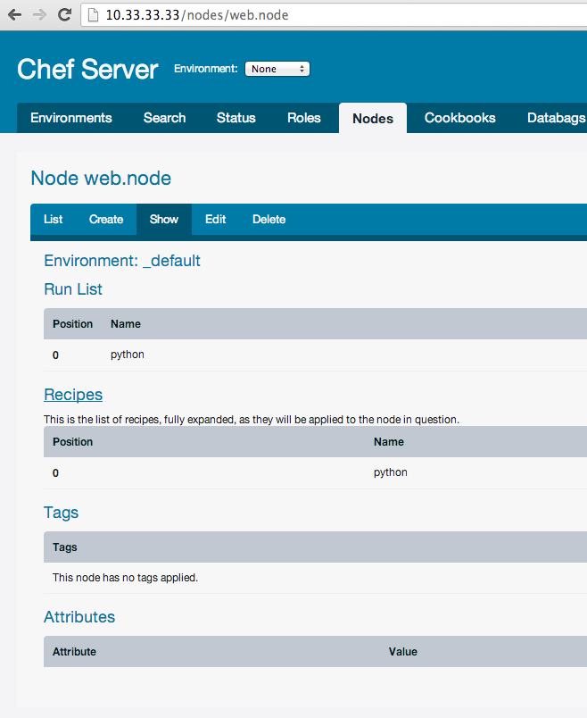Click the Recipes link heading

point(73,395)
